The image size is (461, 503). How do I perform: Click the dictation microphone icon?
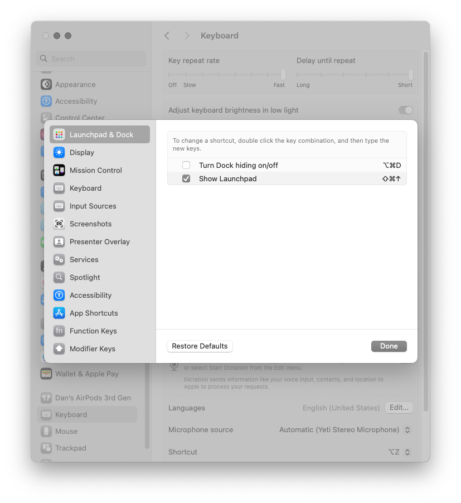(x=174, y=366)
